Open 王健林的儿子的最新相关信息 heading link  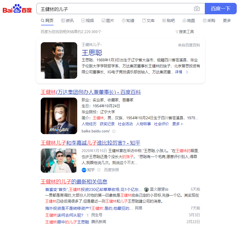74,181
